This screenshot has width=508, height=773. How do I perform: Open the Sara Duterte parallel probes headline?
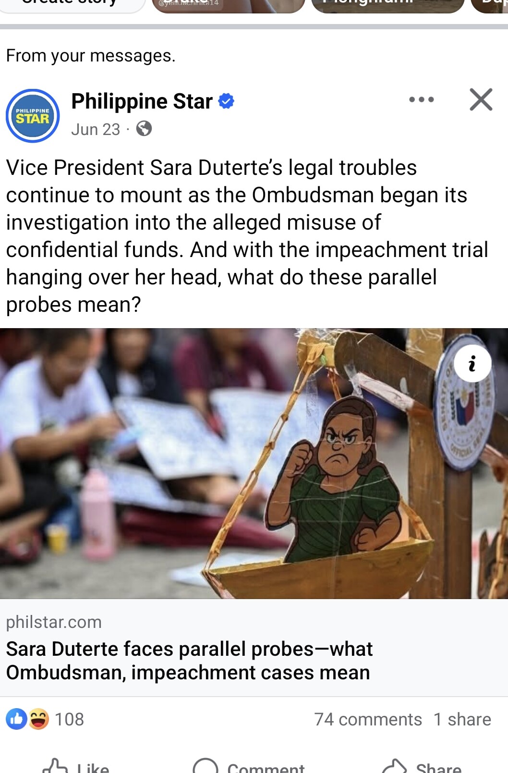[x=189, y=661]
